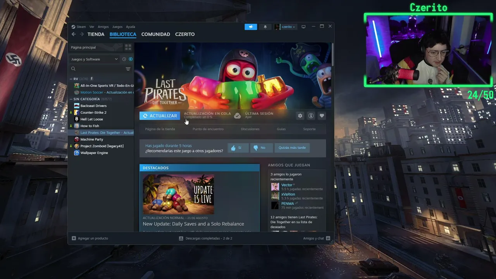Viewport: 496px width, 279px height.
Task: Go to the TIENDA tab
Action: point(96,34)
